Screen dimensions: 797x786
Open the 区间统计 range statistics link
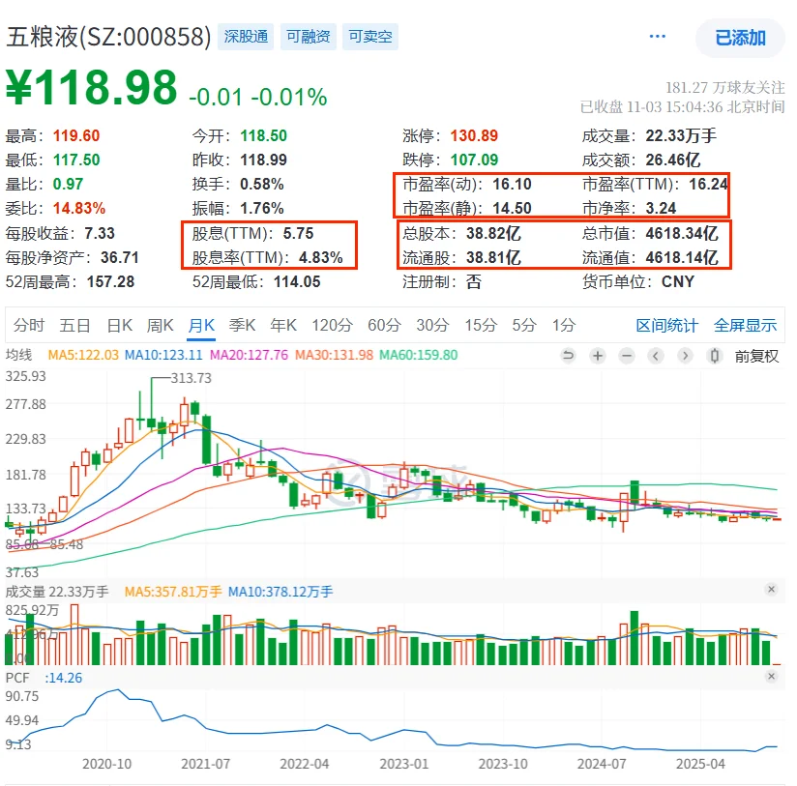pyautogui.click(x=666, y=327)
